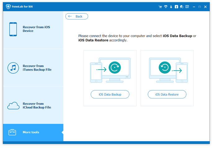Screen dimensions: 212x148
Task: Select Recover from iOS Device
Action: (33, 30)
